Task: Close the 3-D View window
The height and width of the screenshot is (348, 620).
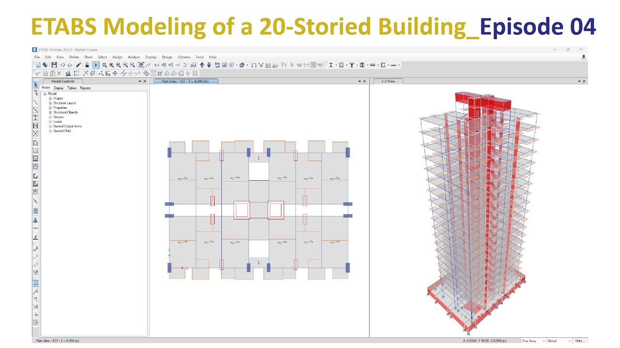Action: [585, 81]
